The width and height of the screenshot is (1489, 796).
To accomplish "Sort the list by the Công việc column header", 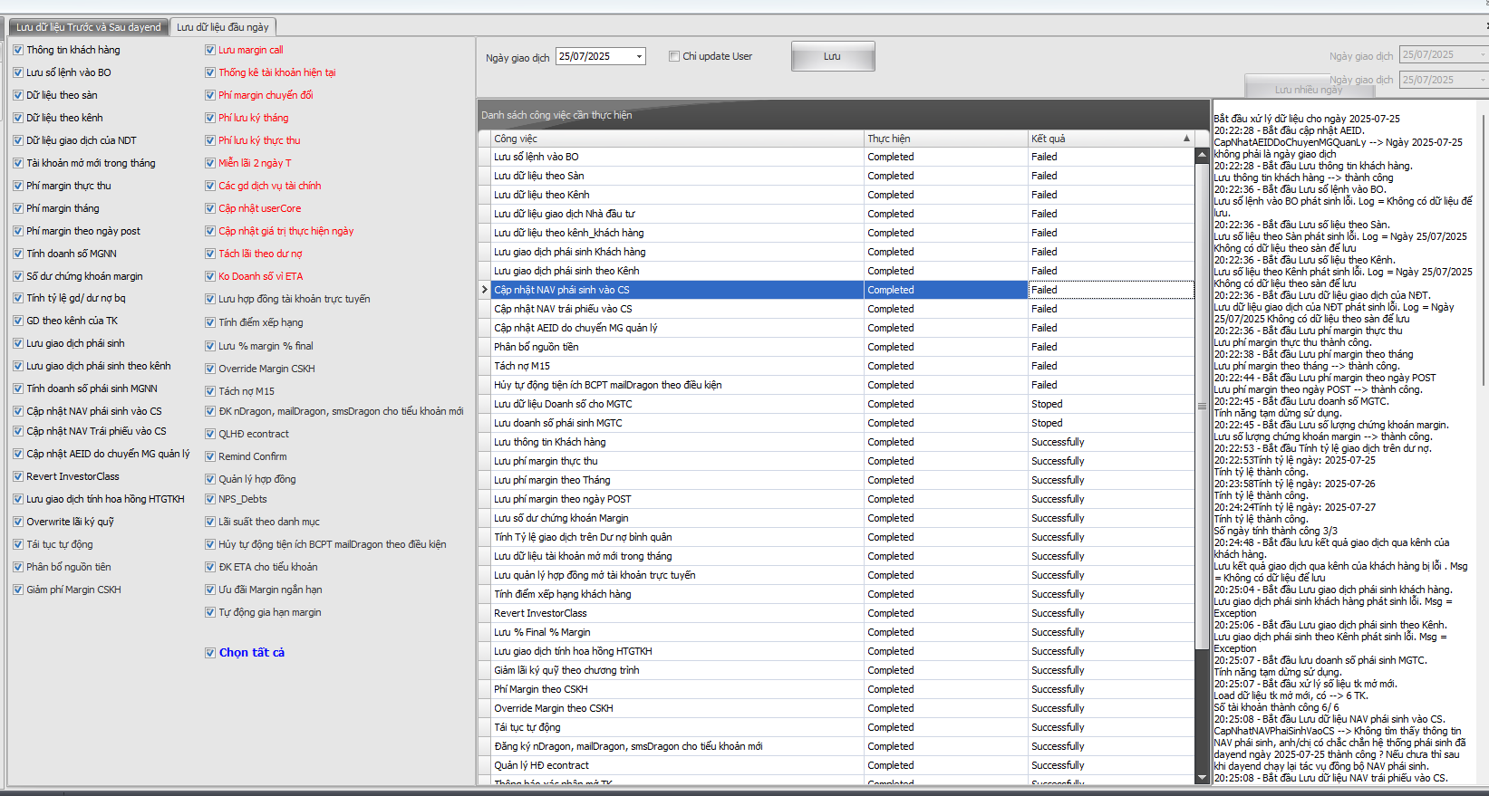I will [x=675, y=139].
